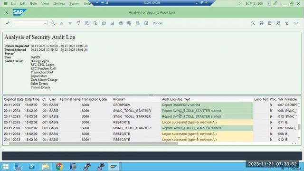Click the Exit button

(296, 23)
